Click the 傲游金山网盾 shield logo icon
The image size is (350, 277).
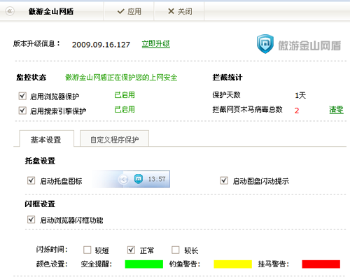pos(265,44)
